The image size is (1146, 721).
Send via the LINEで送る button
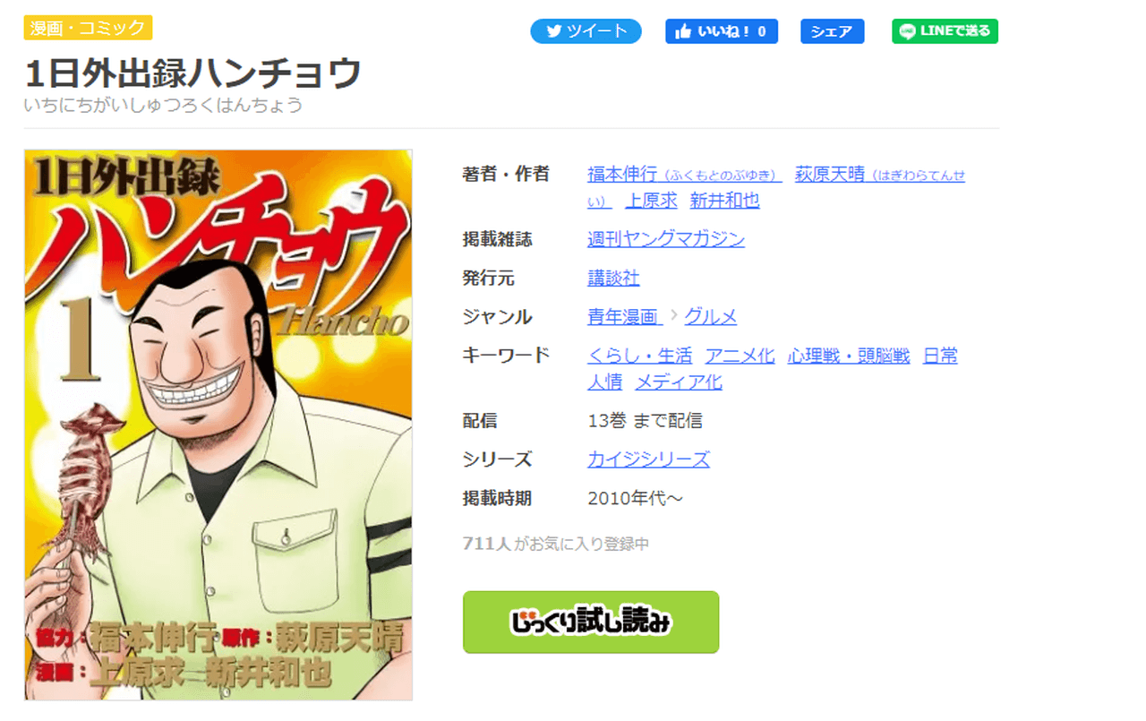click(x=945, y=31)
